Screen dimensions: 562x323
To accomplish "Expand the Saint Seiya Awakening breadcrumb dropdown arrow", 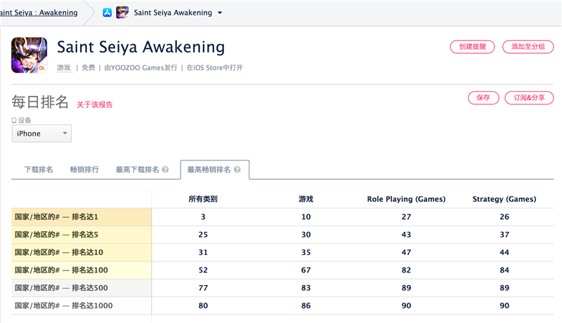I will (x=220, y=13).
